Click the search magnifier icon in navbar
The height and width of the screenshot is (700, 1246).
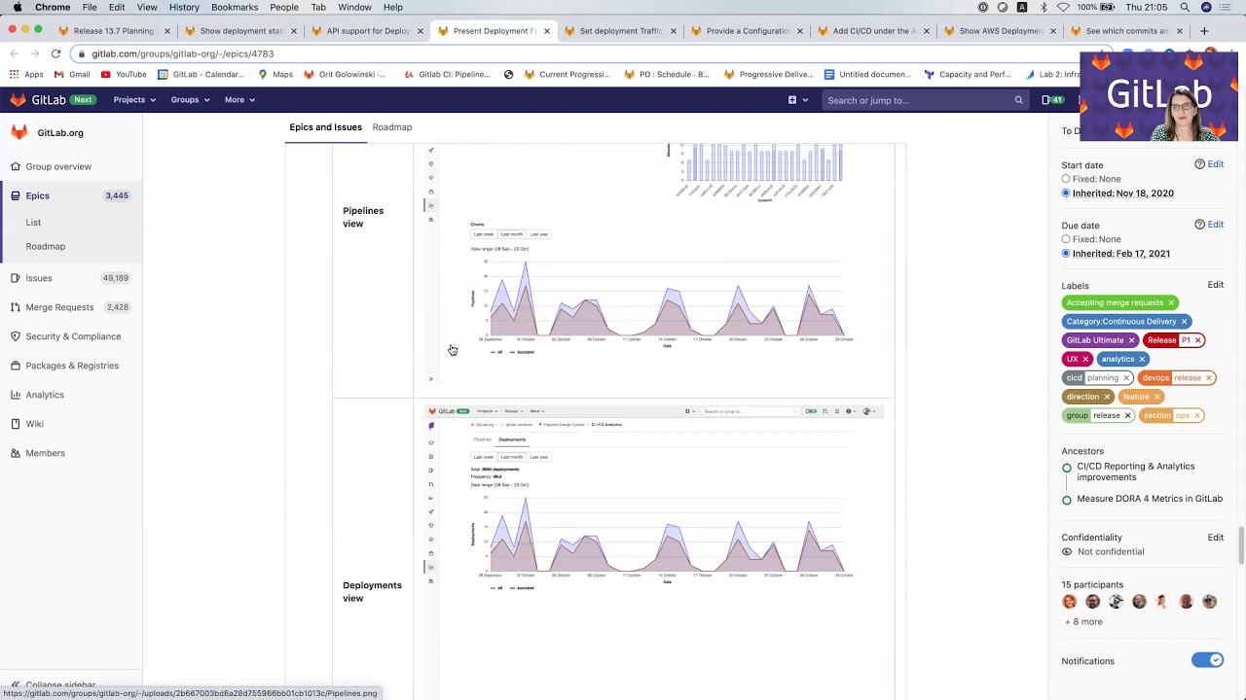(x=1018, y=100)
